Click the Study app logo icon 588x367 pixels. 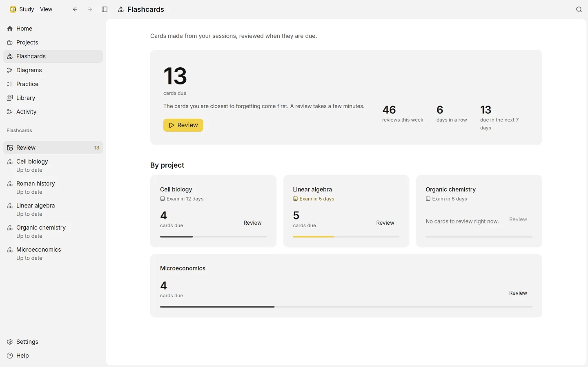pos(13,9)
